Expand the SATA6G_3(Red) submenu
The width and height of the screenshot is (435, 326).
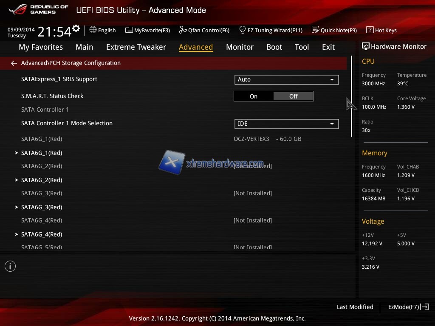point(42,207)
